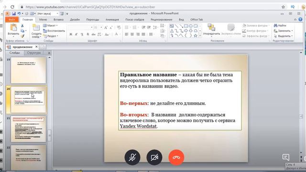Select slide 21 thumbnail
This screenshot has width=306, height=172.
click(28, 129)
